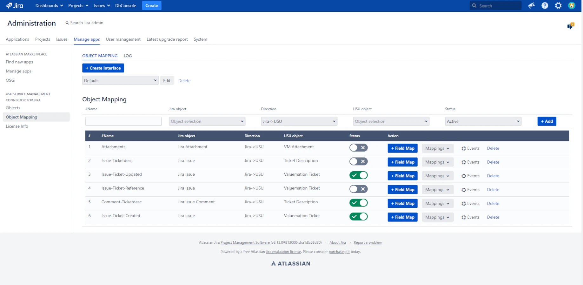Enable the Attachments mapping status toggle
The height and width of the screenshot is (285, 583).
359,148
